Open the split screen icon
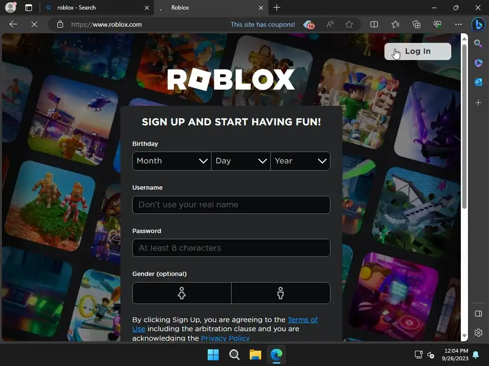Screen dimensions: 489x366 (x=374, y=24)
